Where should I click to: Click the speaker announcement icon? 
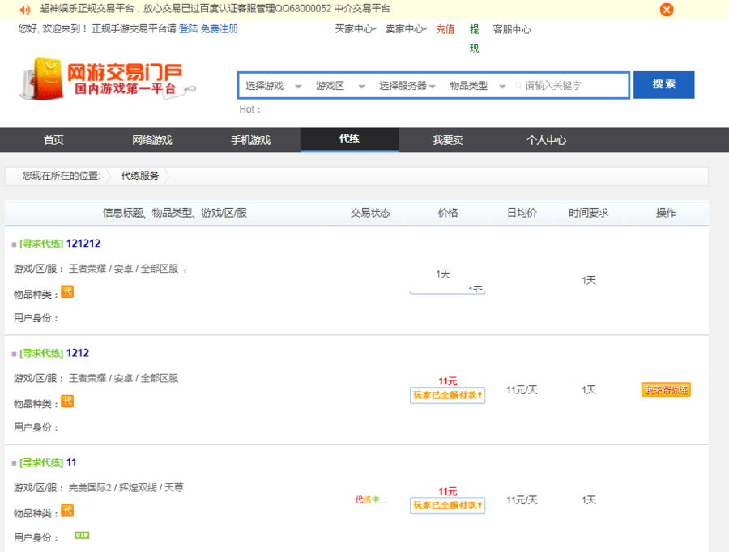pyautogui.click(x=25, y=10)
